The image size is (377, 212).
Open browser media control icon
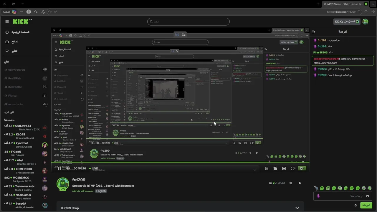(43, 12)
